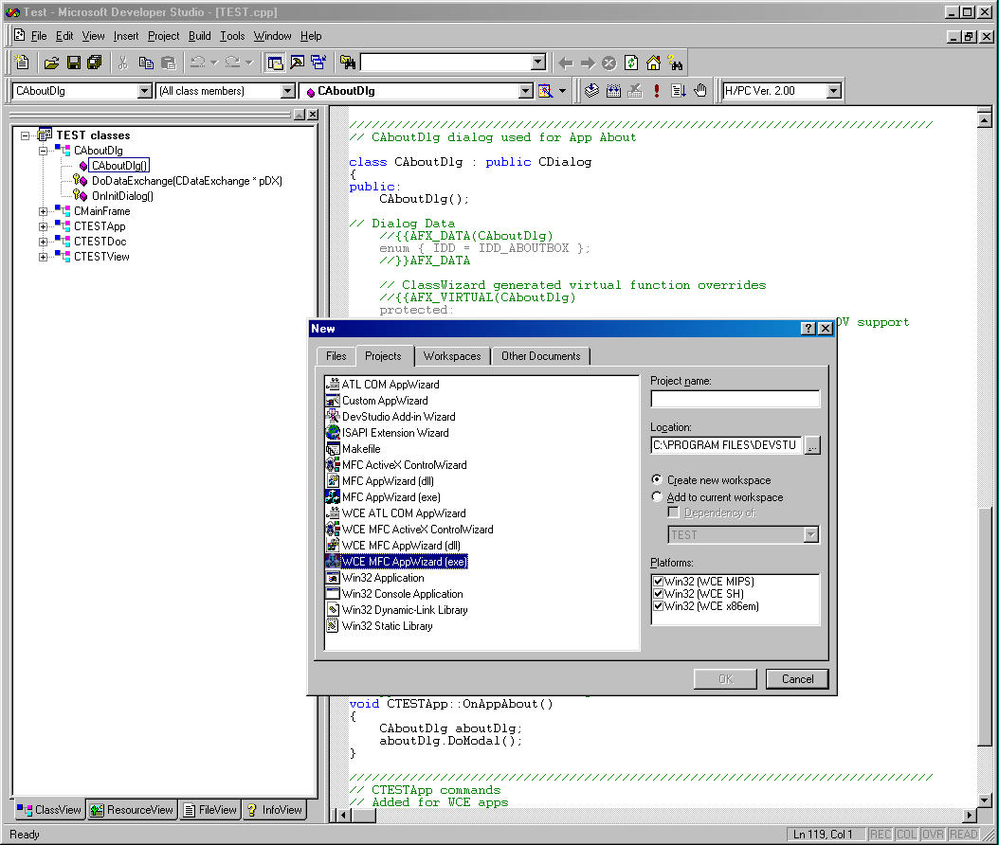The width and height of the screenshot is (999, 845).
Task: Expand the CTESTView class node
Action: pyautogui.click(x=44, y=257)
